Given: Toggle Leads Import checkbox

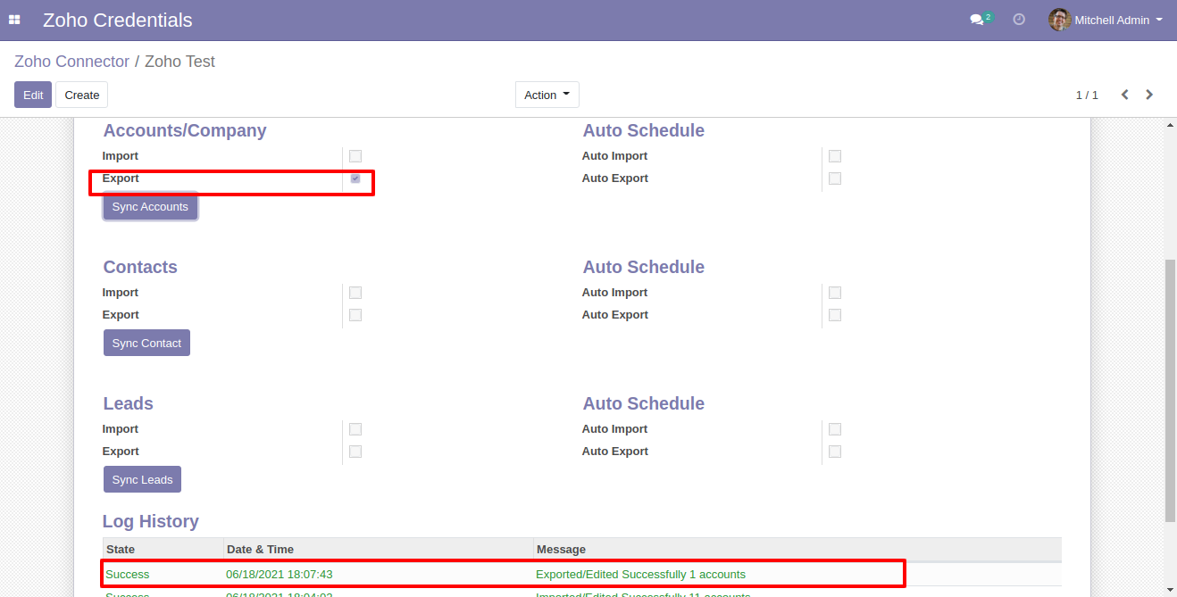Looking at the screenshot, I should point(355,429).
